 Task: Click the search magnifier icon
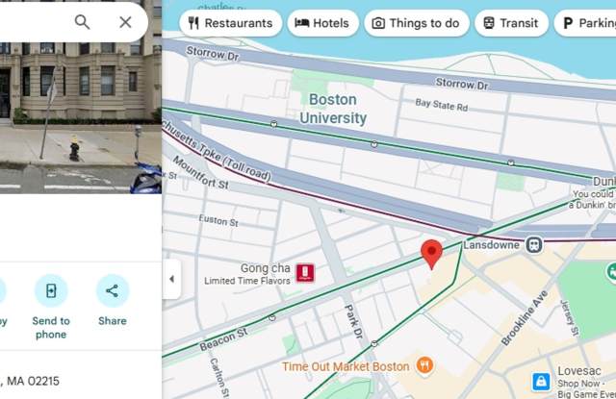click(82, 22)
